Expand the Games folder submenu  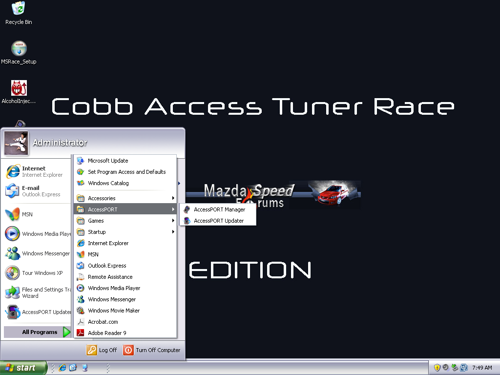(125, 221)
